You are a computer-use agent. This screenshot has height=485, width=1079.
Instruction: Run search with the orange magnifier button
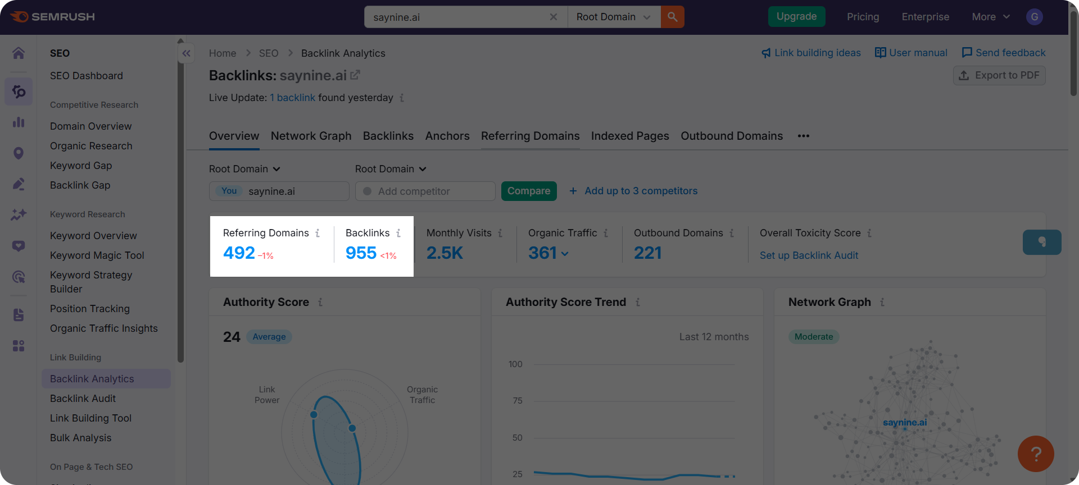point(672,17)
